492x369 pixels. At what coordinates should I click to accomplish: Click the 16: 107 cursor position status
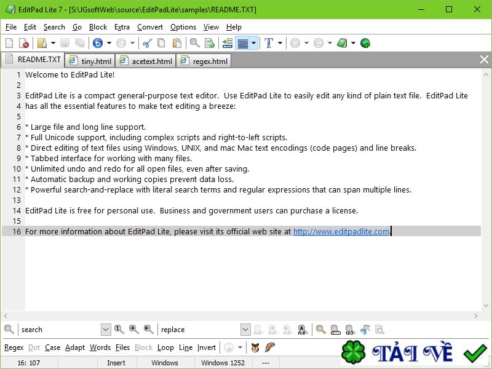point(29,363)
